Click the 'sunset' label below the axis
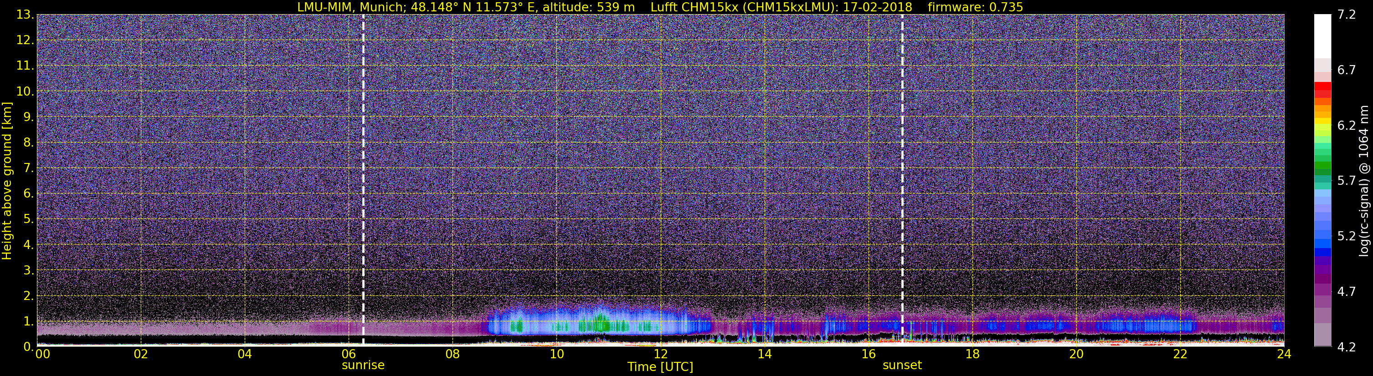Screen dimensions: 1373x376 (902, 366)
